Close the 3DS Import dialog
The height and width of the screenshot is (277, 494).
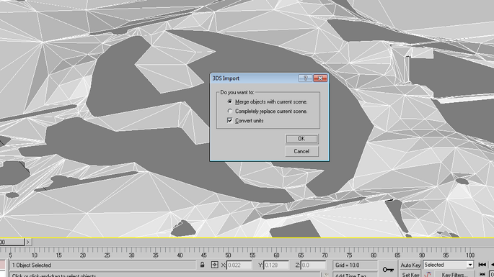click(x=320, y=78)
